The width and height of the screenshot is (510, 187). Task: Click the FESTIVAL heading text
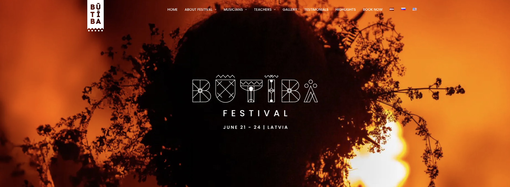256,113
